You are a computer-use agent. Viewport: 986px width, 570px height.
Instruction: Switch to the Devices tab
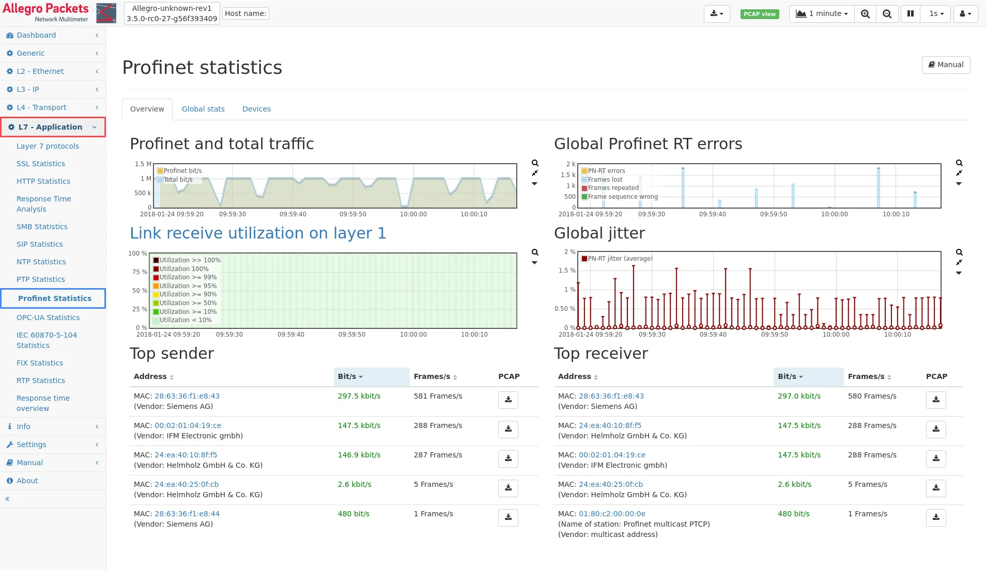pyautogui.click(x=256, y=109)
